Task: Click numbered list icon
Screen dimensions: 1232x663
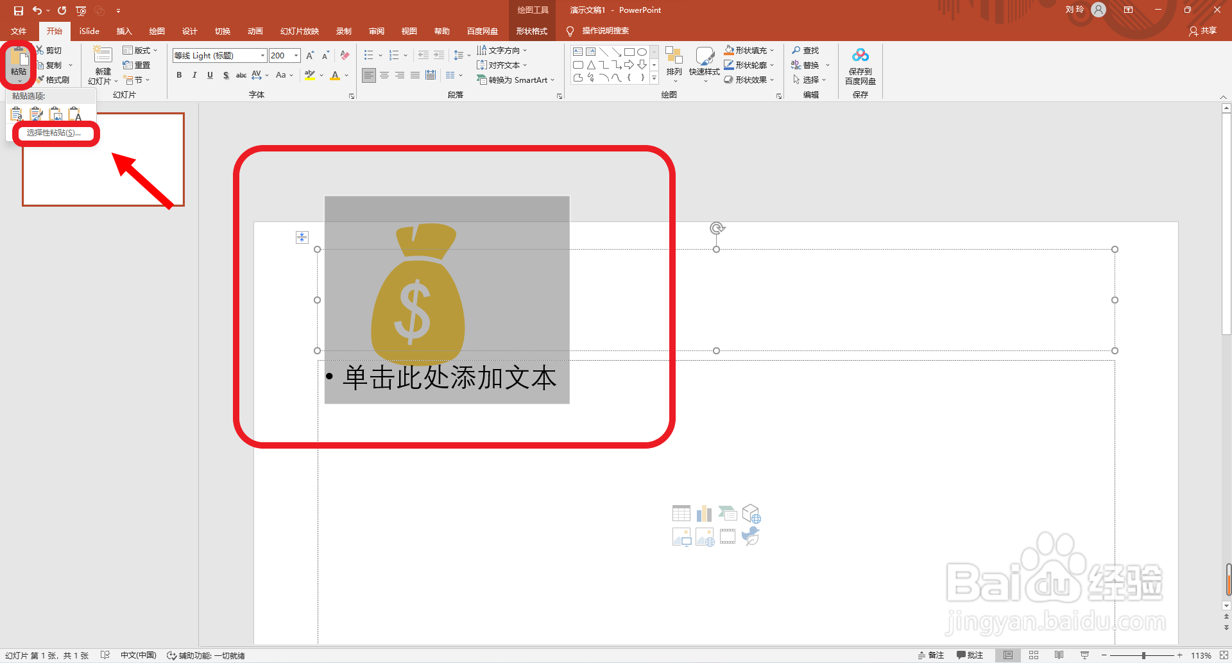Action: (x=394, y=56)
